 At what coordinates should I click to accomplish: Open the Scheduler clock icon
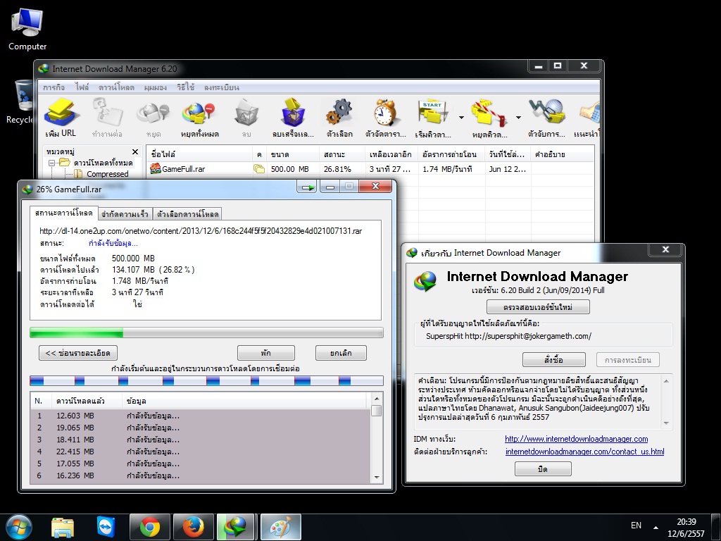coord(385,118)
